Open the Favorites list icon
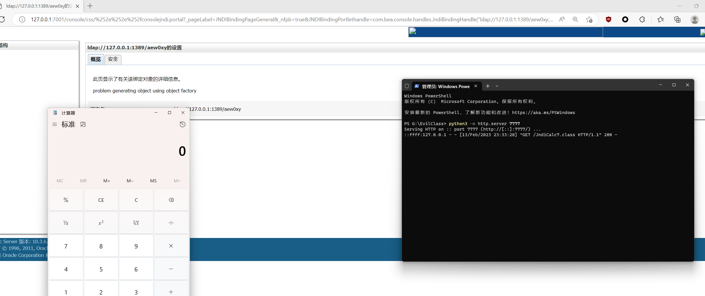 [x=660, y=19]
